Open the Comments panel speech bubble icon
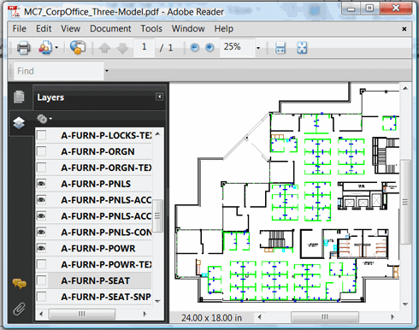Image resolution: width=419 pixels, height=330 pixels. pyautogui.click(x=19, y=283)
